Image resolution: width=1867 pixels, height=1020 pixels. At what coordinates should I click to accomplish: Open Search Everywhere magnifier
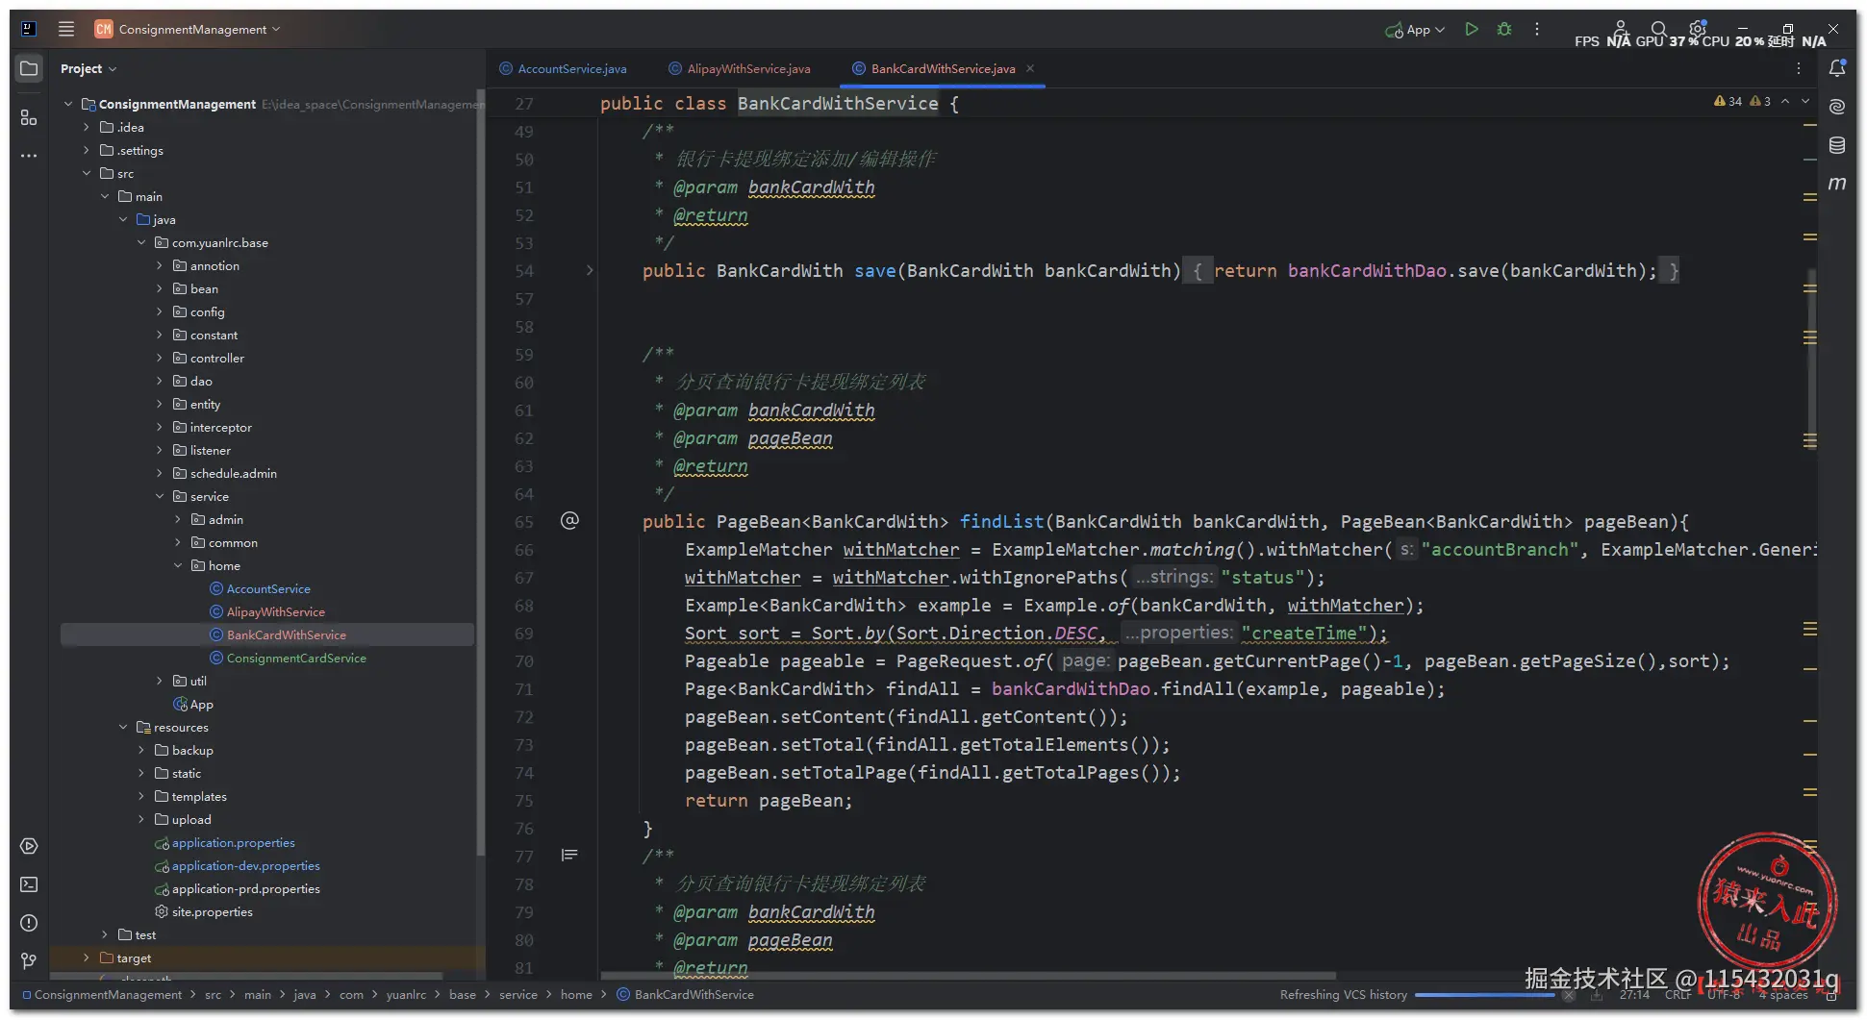tap(1658, 29)
